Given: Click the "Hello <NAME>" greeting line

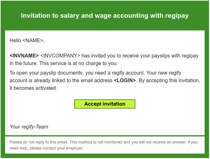Looking at the screenshot, I should pyautogui.click(x=27, y=40).
